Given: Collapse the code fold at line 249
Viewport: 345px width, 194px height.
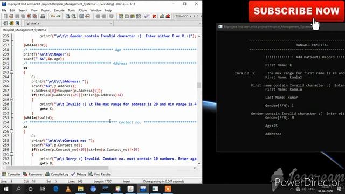Looking at the screenshot, I should coord(11,99).
